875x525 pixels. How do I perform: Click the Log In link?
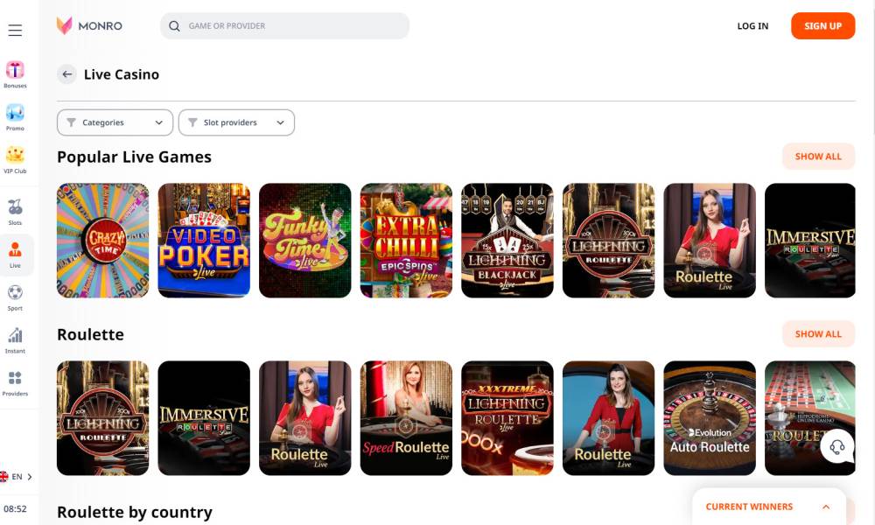[x=752, y=25]
